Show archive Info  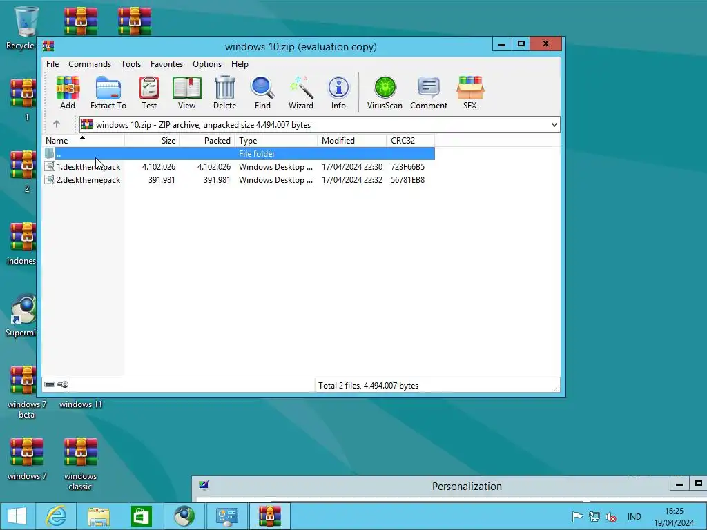[x=338, y=92]
